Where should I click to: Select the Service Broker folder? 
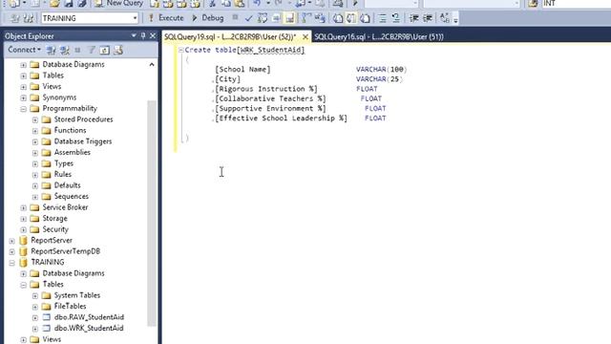[x=65, y=207]
